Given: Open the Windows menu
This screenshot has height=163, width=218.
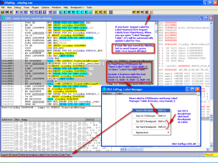Looking at the screenshot, I should point(56,7).
